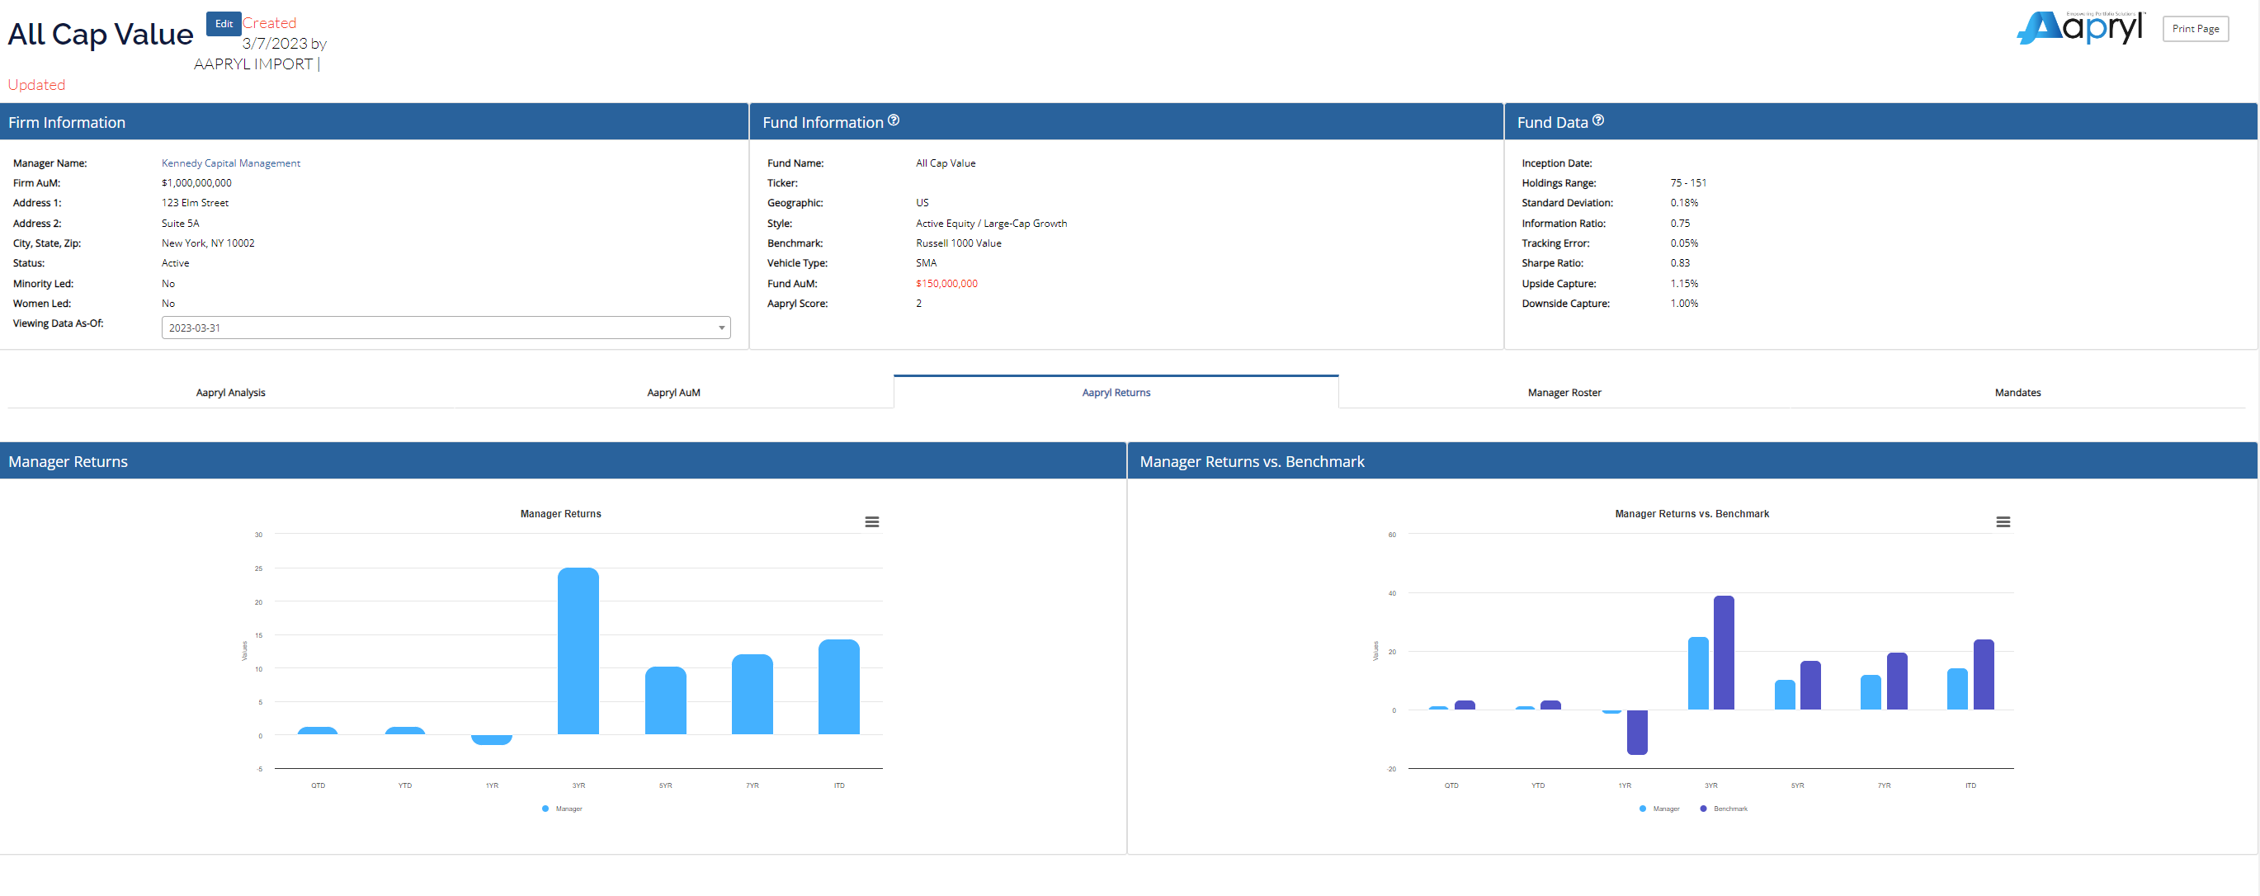
Task: Open Manager Returns vs. Benchmark chart menu
Action: 2003,522
